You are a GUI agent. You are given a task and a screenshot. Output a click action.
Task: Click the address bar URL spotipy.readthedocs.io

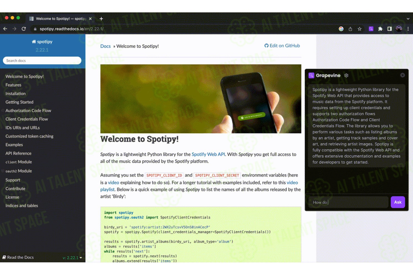tap(72, 29)
